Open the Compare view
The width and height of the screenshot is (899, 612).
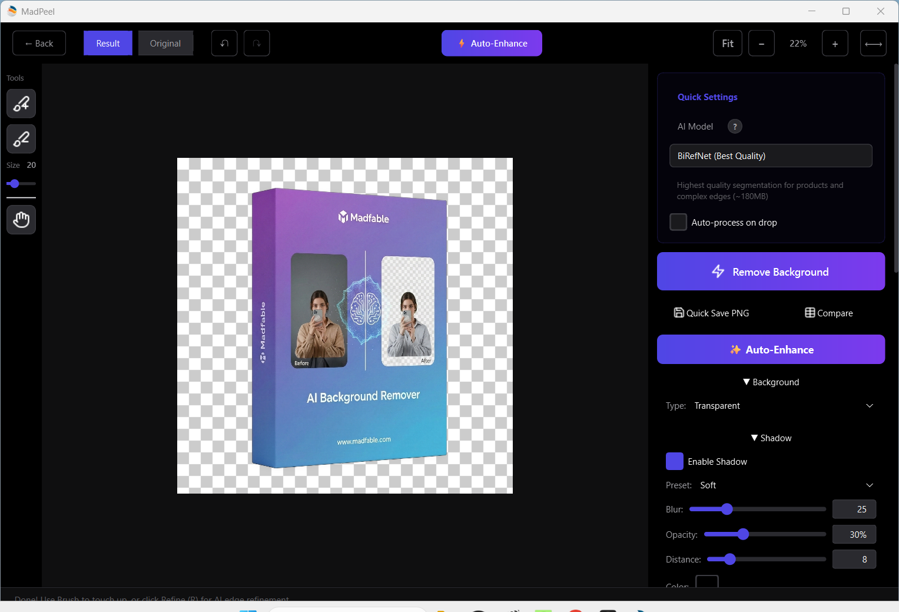click(x=829, y=313)
